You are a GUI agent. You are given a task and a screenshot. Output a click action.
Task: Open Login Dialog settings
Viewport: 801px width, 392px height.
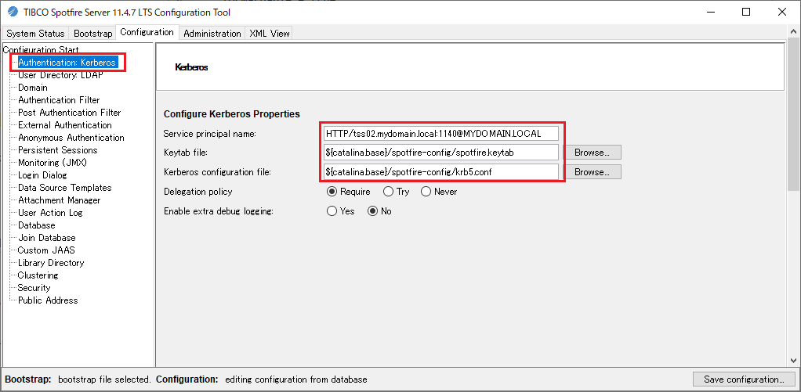(42, 174)
